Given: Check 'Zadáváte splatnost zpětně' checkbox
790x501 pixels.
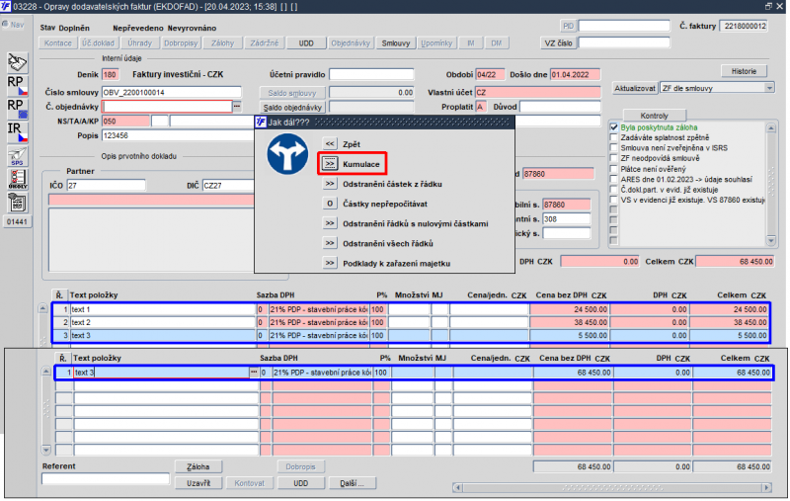Looking at the screenshot, I should pos(613,138).
